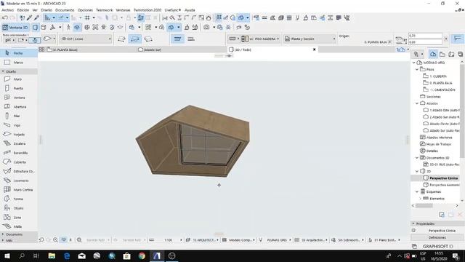Collapse the Esquemas group

(x=417, y=191)
